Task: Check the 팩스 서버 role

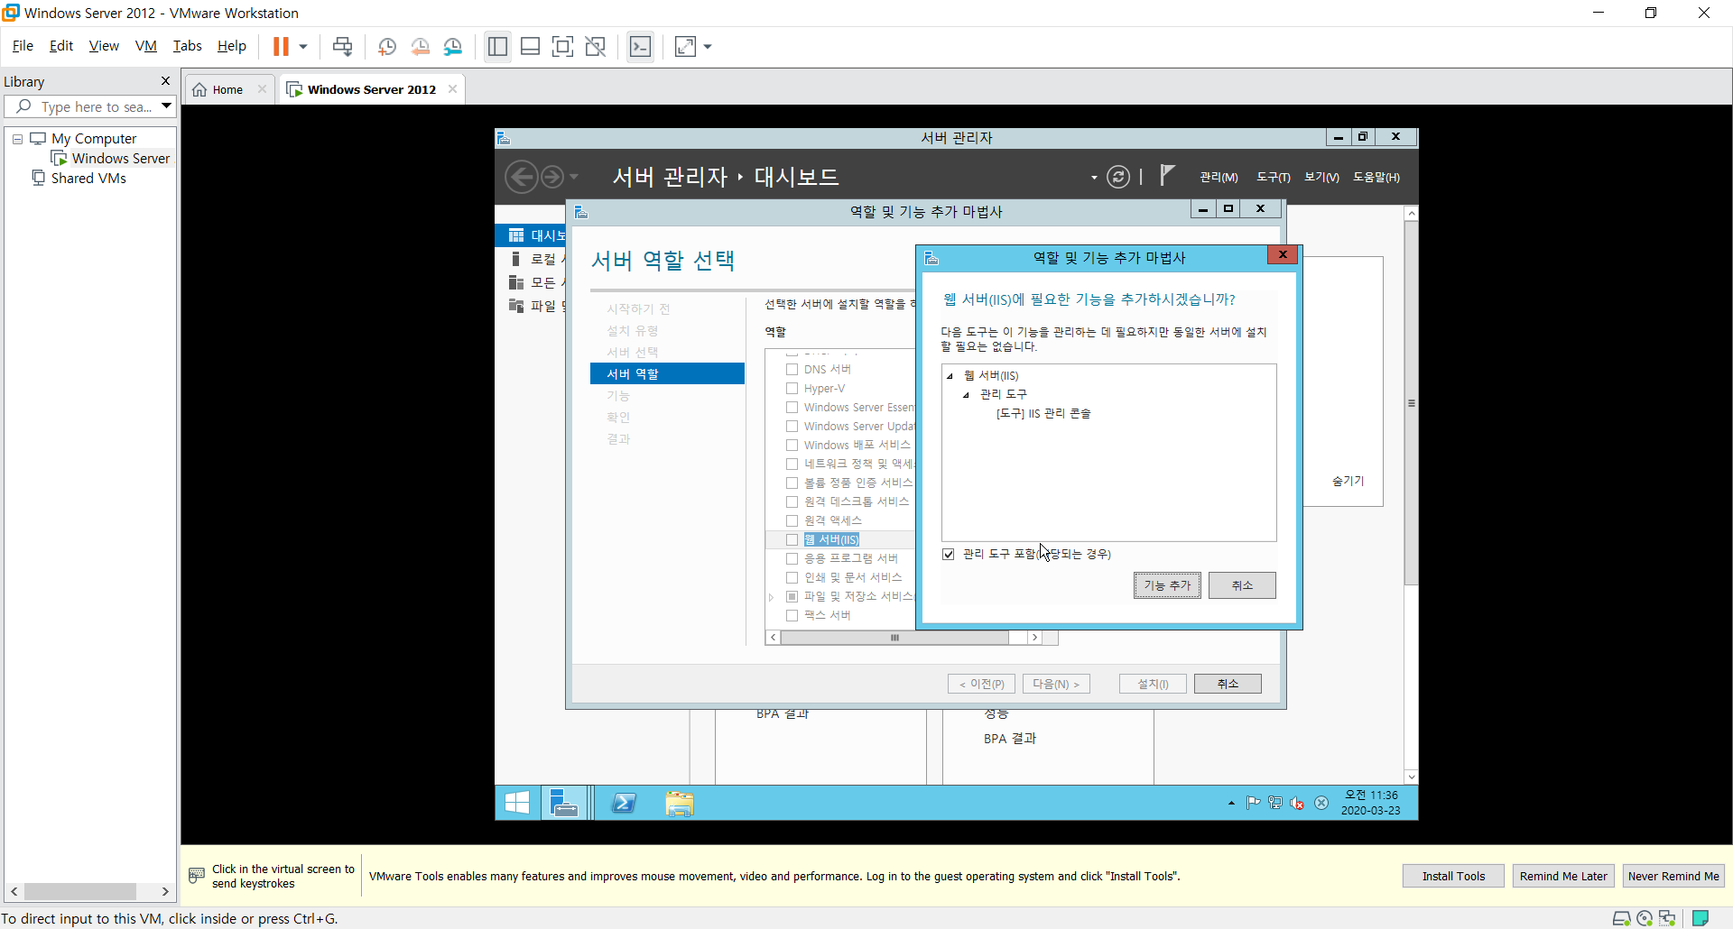Action: pyautogui.click(x=792, y=616)
